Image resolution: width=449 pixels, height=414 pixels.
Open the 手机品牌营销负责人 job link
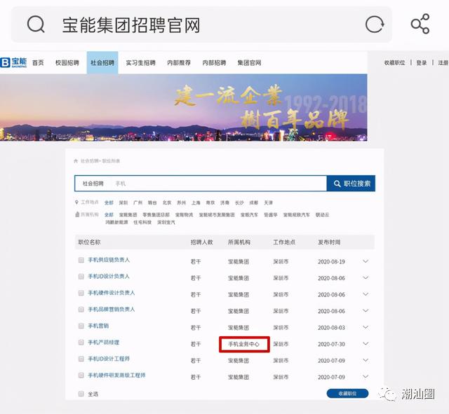point(111,310)
